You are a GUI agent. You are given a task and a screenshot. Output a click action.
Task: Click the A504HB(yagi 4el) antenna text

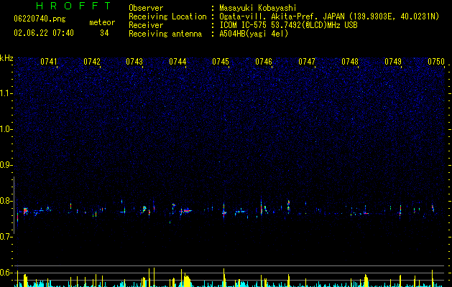tap(254, 34)
